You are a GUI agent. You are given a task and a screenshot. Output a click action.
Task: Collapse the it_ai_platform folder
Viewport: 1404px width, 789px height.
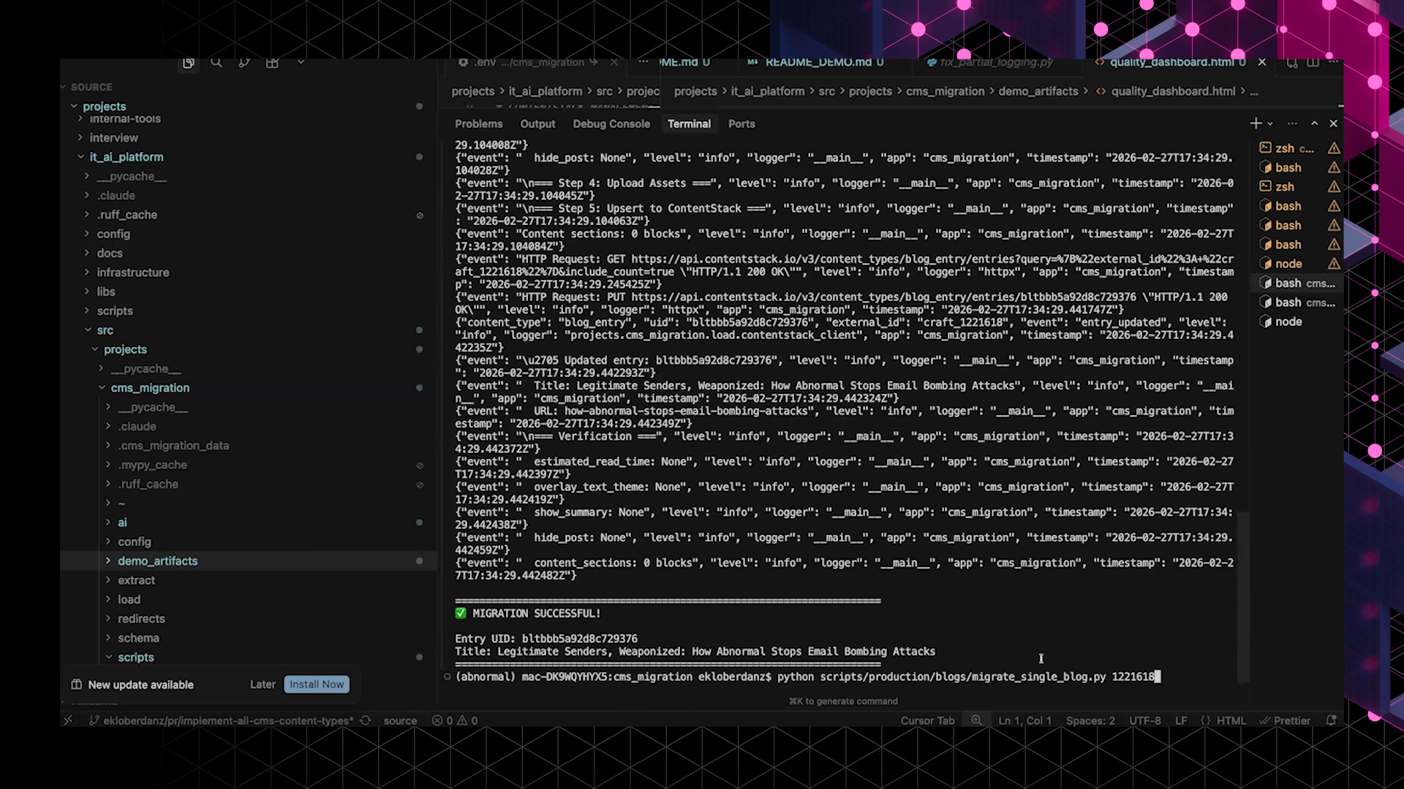coord(126,157)
